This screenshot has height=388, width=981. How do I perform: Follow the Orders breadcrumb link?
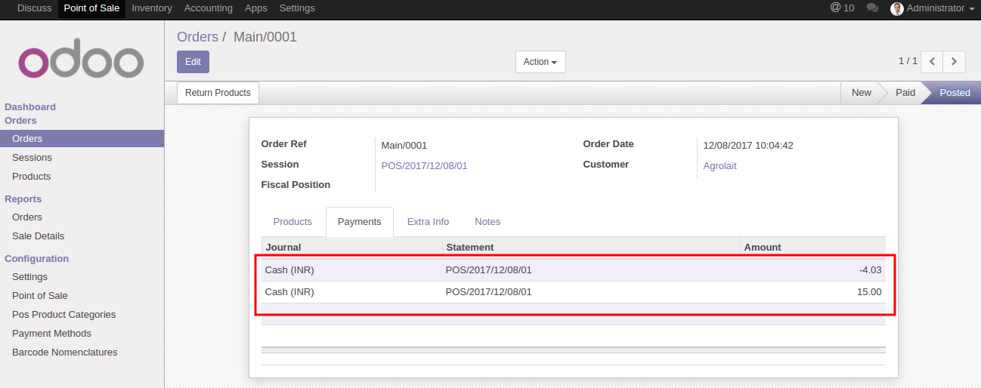[x=197, y=37]
